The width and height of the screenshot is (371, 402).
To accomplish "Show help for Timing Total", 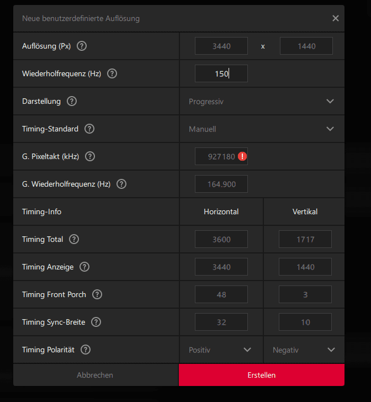I will [74, 239].
